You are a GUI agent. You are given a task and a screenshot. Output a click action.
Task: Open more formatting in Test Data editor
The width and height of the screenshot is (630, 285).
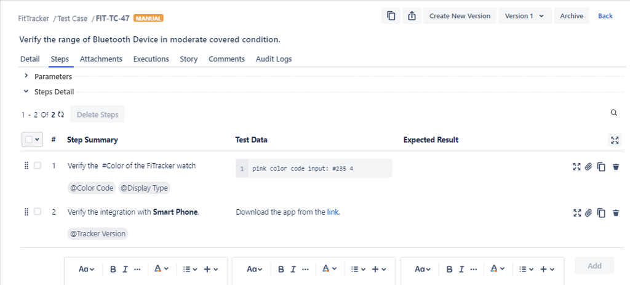pos(305,270)
